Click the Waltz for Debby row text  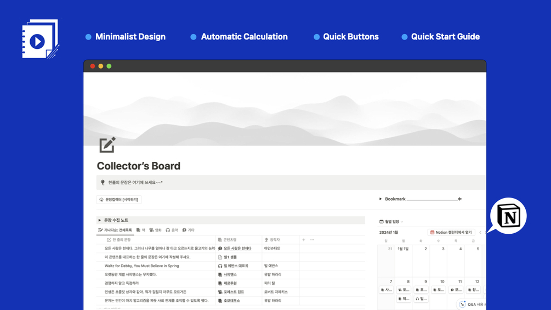[141, 266]
